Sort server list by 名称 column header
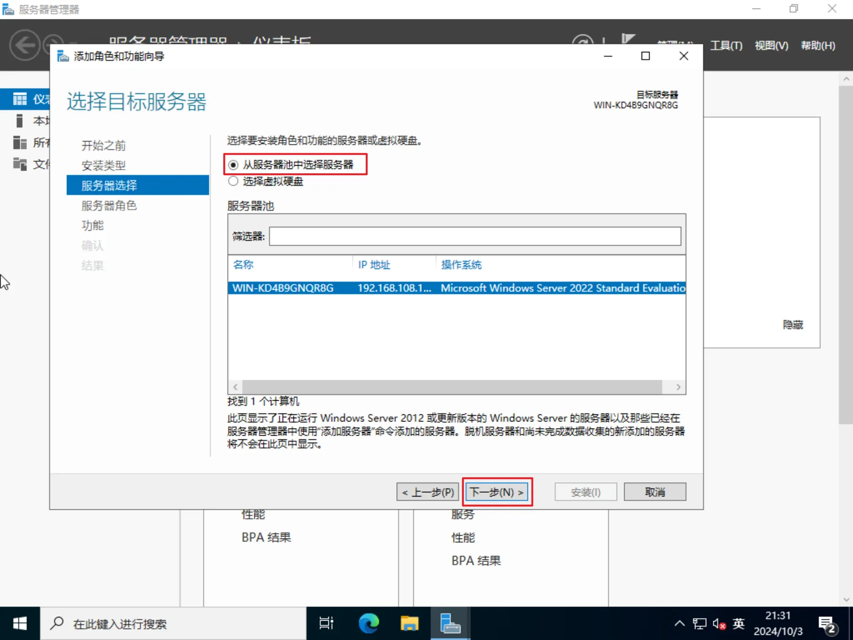 (x=243, y=265)
